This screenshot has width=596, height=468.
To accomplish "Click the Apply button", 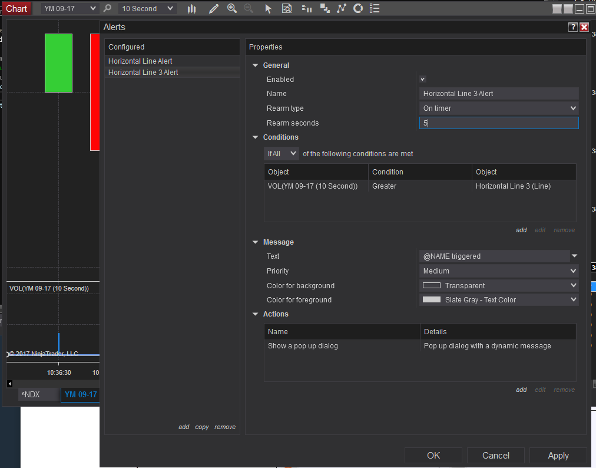I will [x=558, y=456].
